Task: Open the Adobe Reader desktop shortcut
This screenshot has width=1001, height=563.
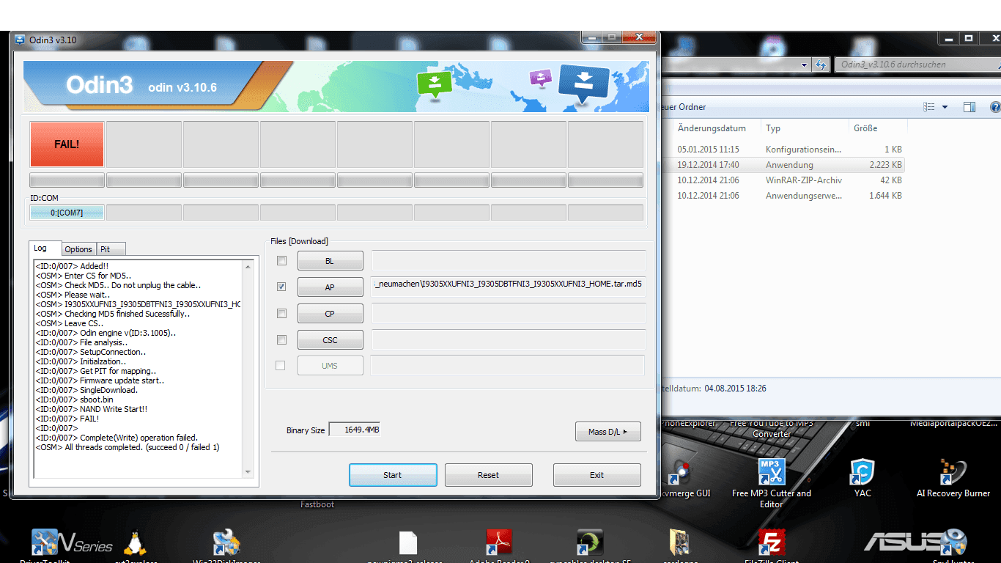Action: pyautogui.click(x=499, y=546)
